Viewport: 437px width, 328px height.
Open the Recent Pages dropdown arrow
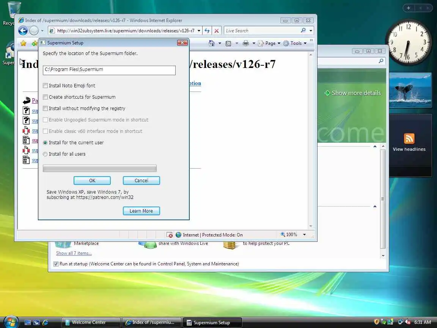[x=42, y=31]
